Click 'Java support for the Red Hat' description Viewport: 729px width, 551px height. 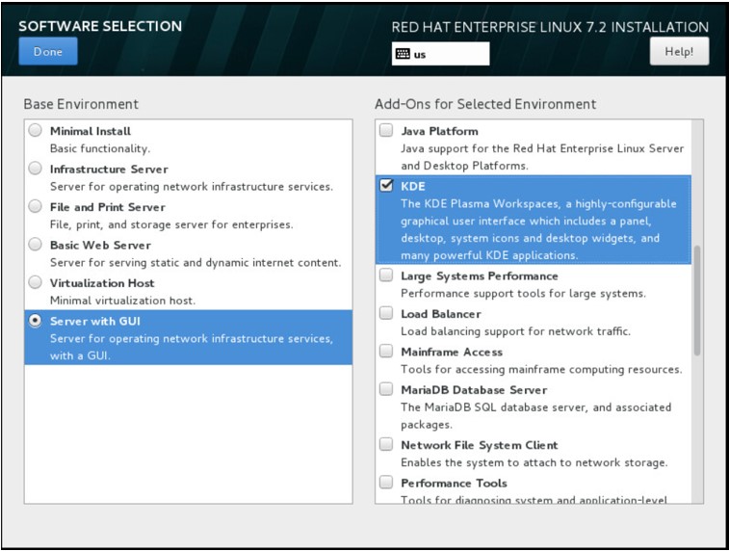tap(542, 157)
